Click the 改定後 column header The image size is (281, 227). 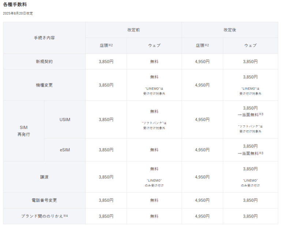click(230, 30)
